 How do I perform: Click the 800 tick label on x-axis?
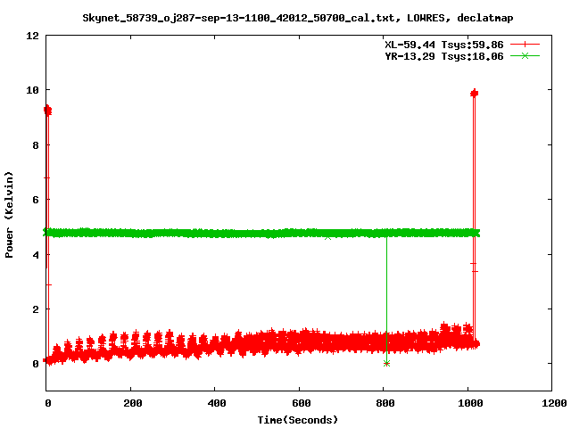click(x=383, y=404)
